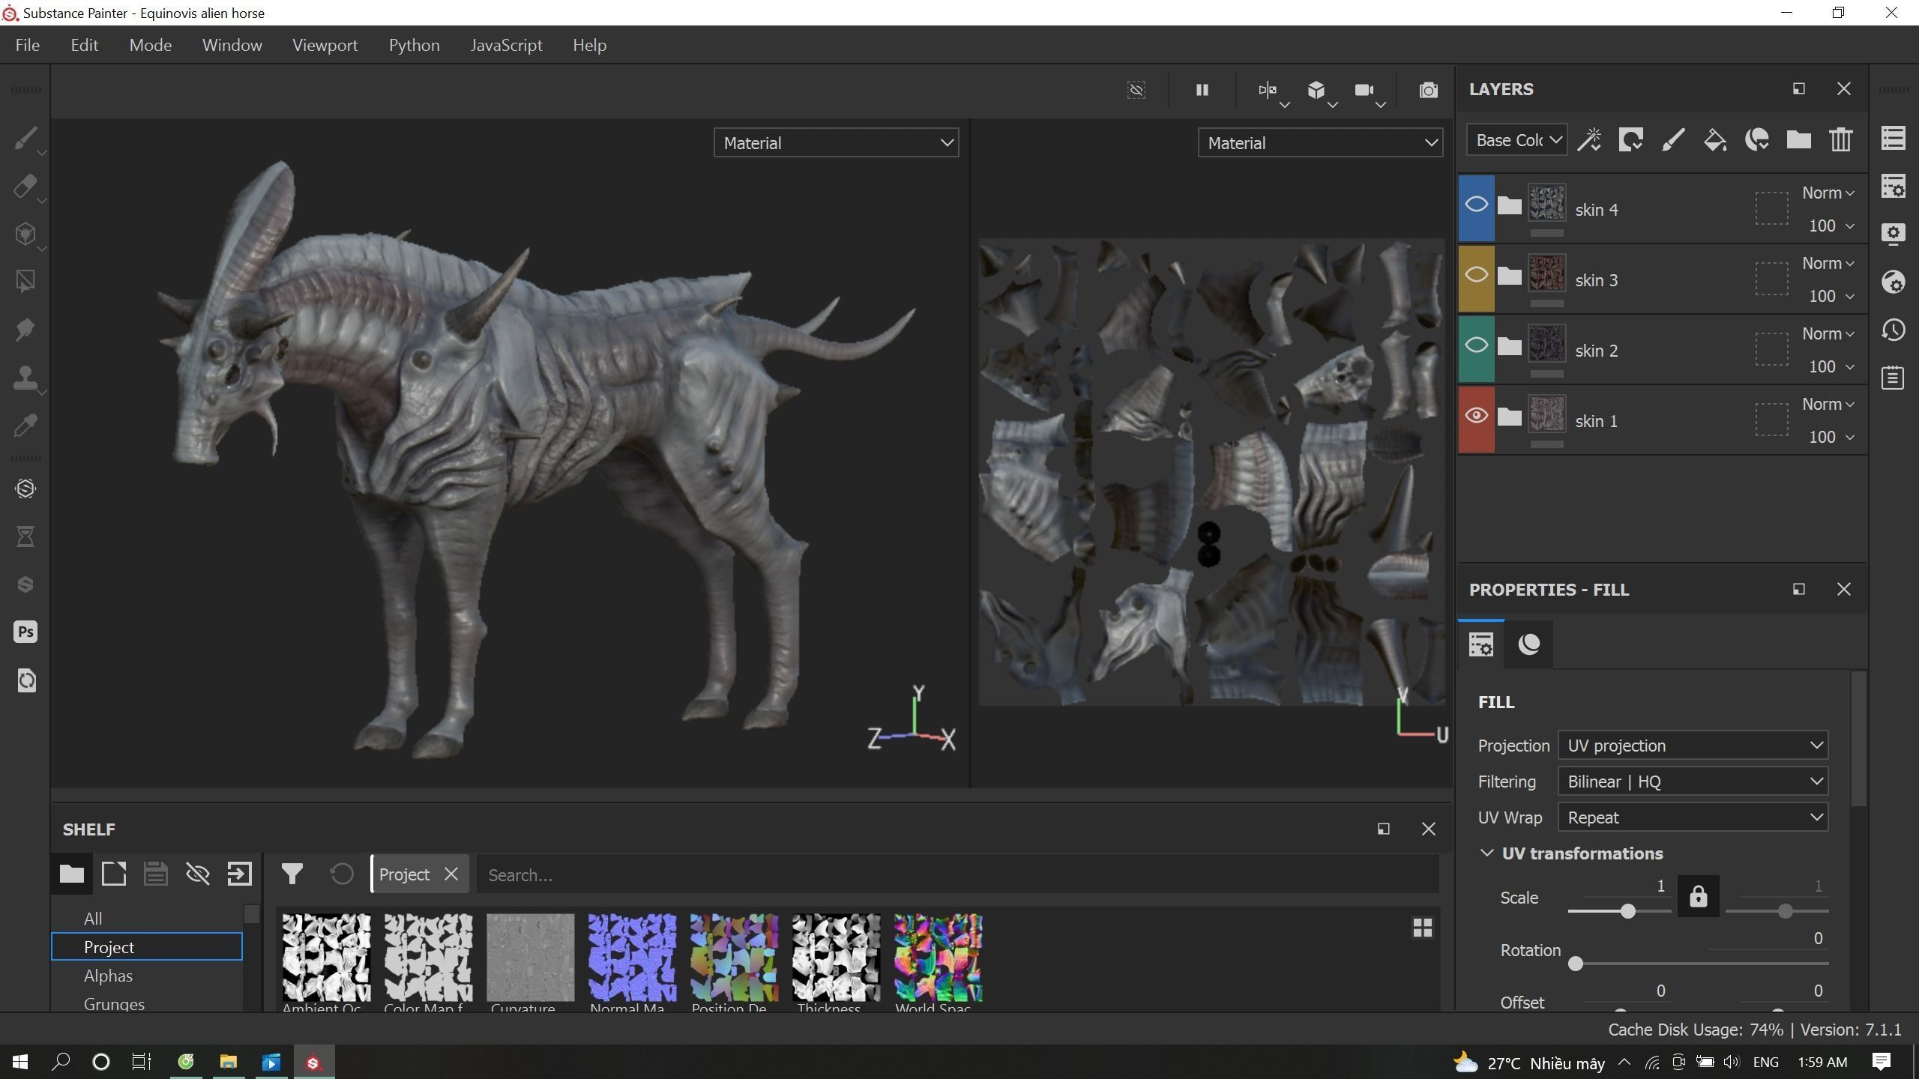Remove the Project filter tag

pyautogui.click(x=451, y=874)
